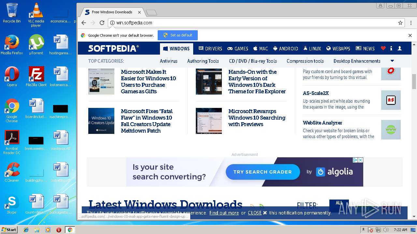This screenshot has width=417, height=234.
Task: Open Softpedia user account icon
Action: (400, 48)
